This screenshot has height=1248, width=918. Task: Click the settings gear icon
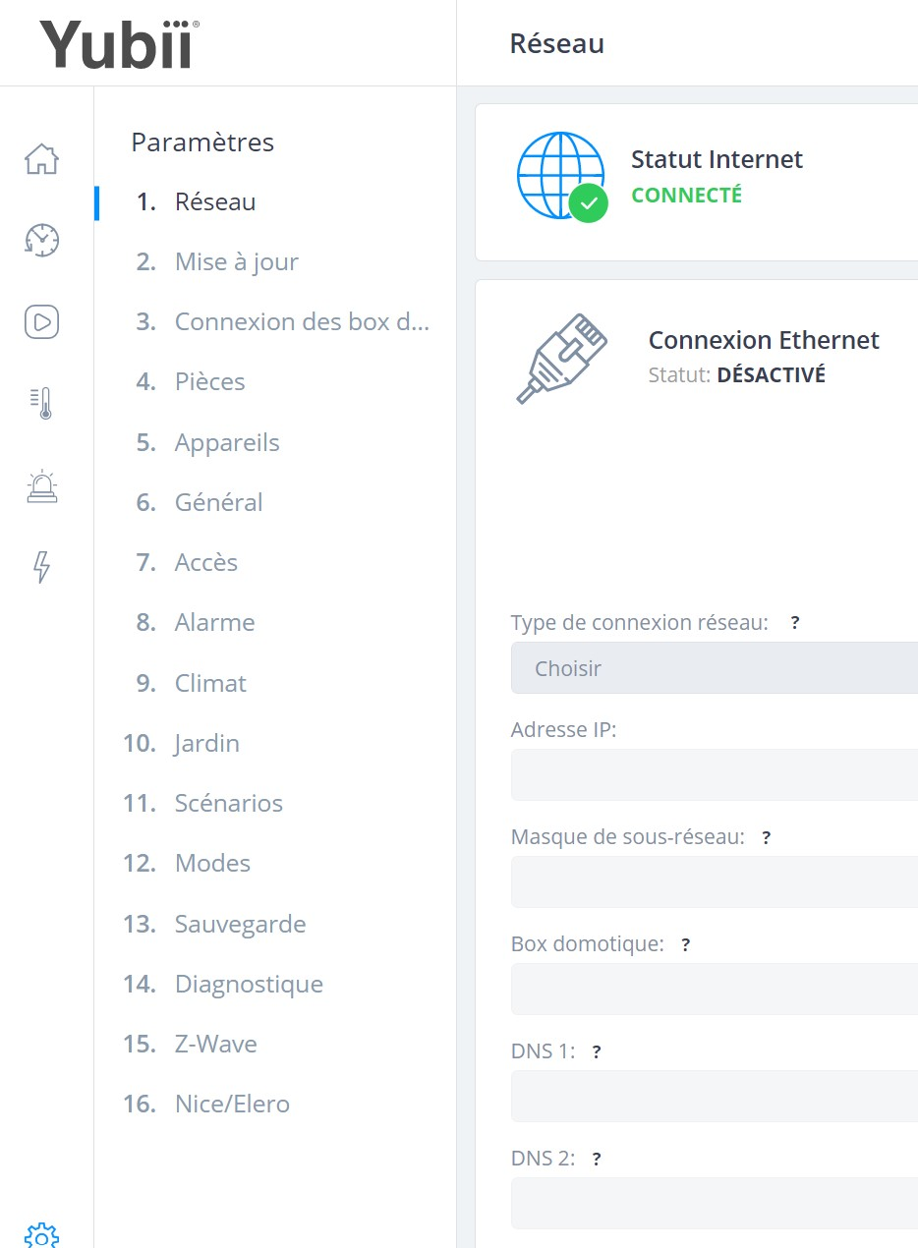pos(41,1235)
